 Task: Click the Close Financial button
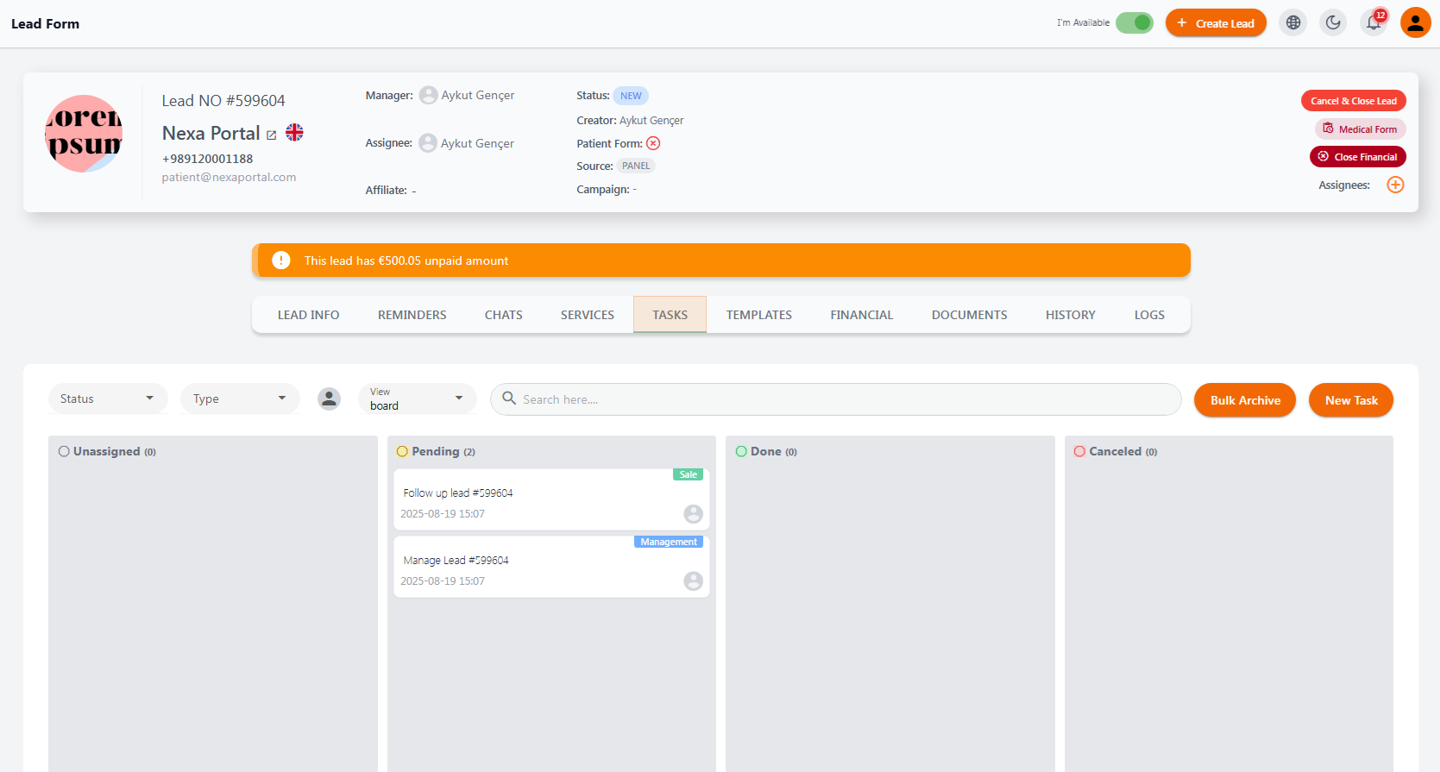[1358, 157]
